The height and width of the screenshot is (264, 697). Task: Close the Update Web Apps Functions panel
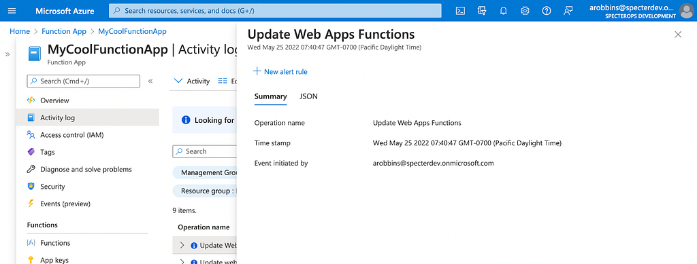(678, 35)
